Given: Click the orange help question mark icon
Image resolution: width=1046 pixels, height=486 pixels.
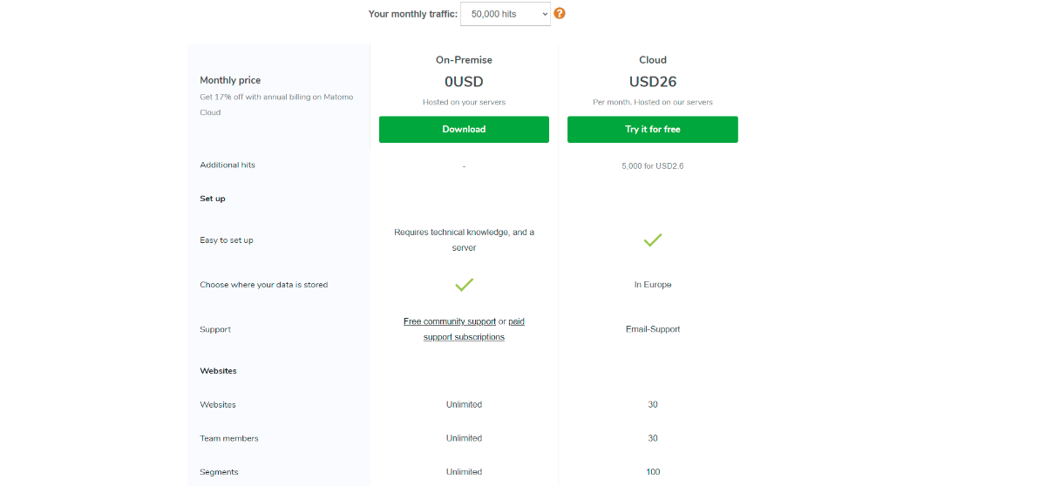Looking at the screenshot, I should [x=560, y=13].
